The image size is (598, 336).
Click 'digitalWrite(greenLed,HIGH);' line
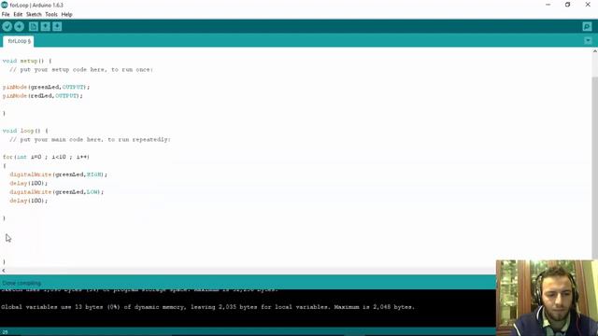58,175
